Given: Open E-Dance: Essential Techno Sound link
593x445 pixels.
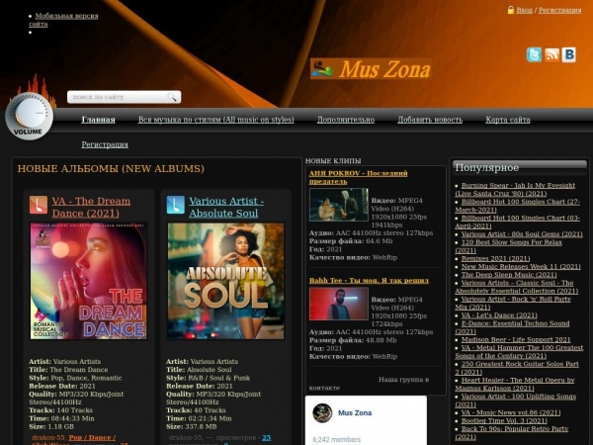Looking at the screenshot, I should (512, 327).
